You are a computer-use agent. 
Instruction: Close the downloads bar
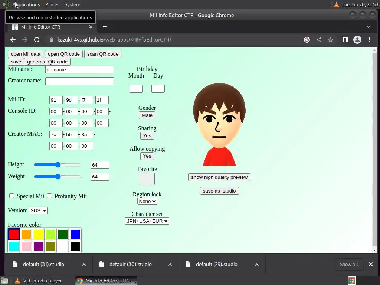click(x=371, y=264)
